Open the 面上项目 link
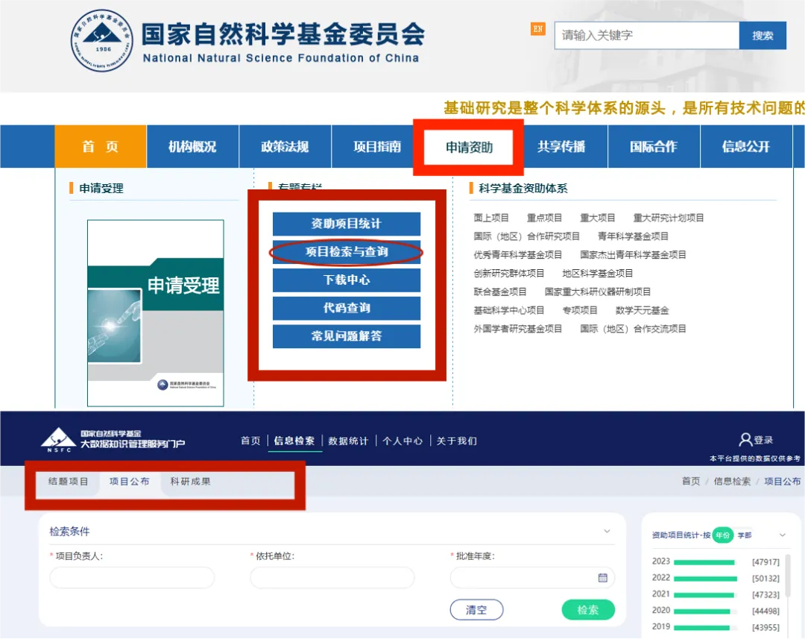 [x=490, y=218]
